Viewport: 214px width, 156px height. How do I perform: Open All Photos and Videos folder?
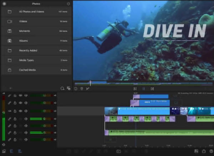coord(37,12)
